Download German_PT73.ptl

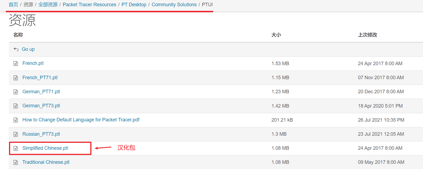pyautogui.click(x=41, y=106)
